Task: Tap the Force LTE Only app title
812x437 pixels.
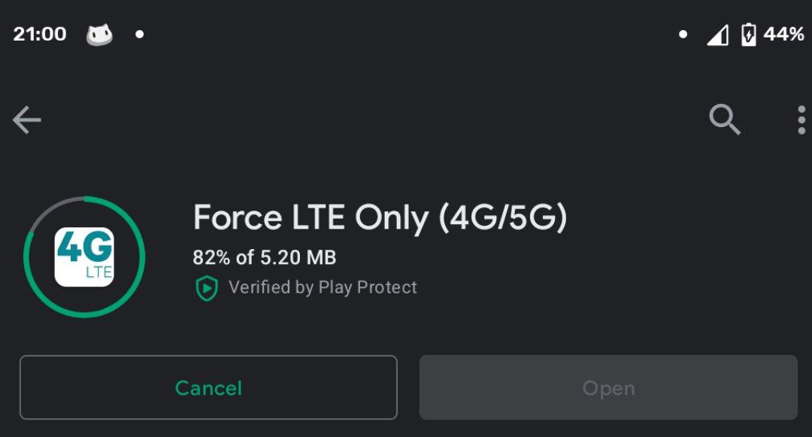Action: point(380,217)
